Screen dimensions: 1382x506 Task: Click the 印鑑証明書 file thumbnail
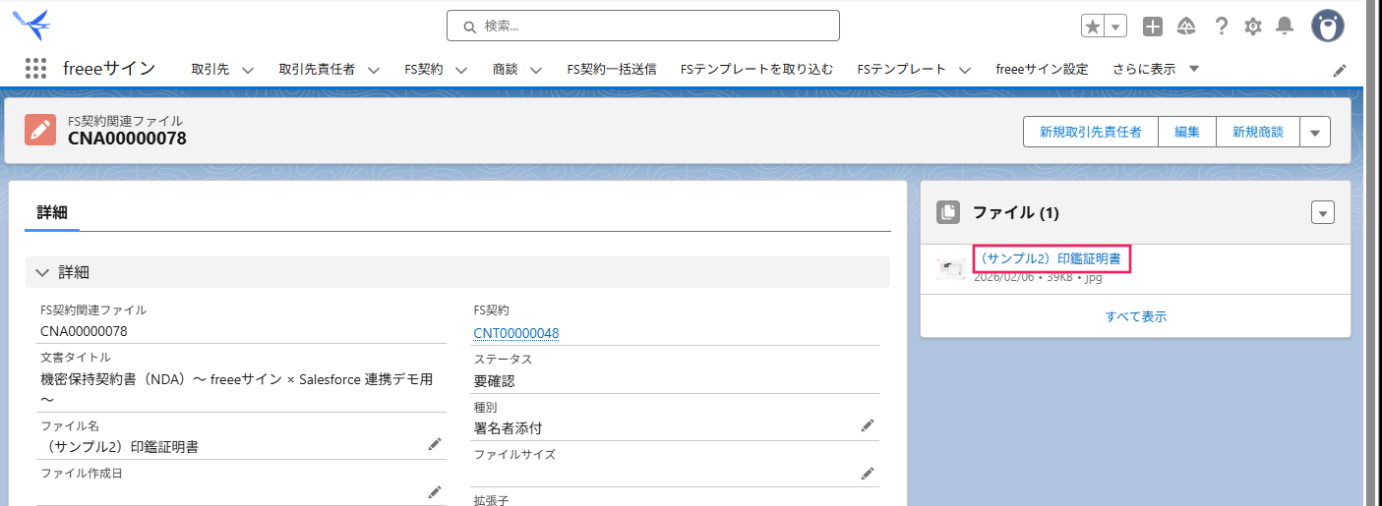pyautogui.click(x=951, y=268)
